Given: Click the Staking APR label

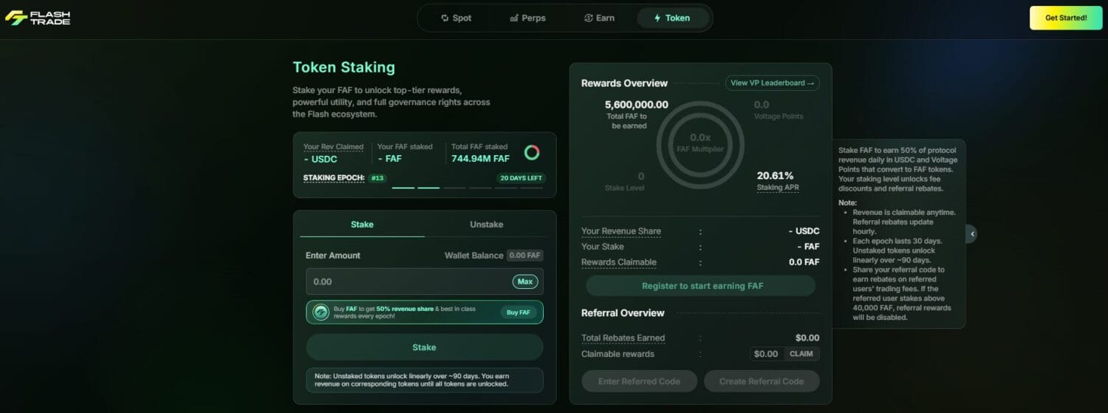Looking at the screenshot, I should [778, 188].
